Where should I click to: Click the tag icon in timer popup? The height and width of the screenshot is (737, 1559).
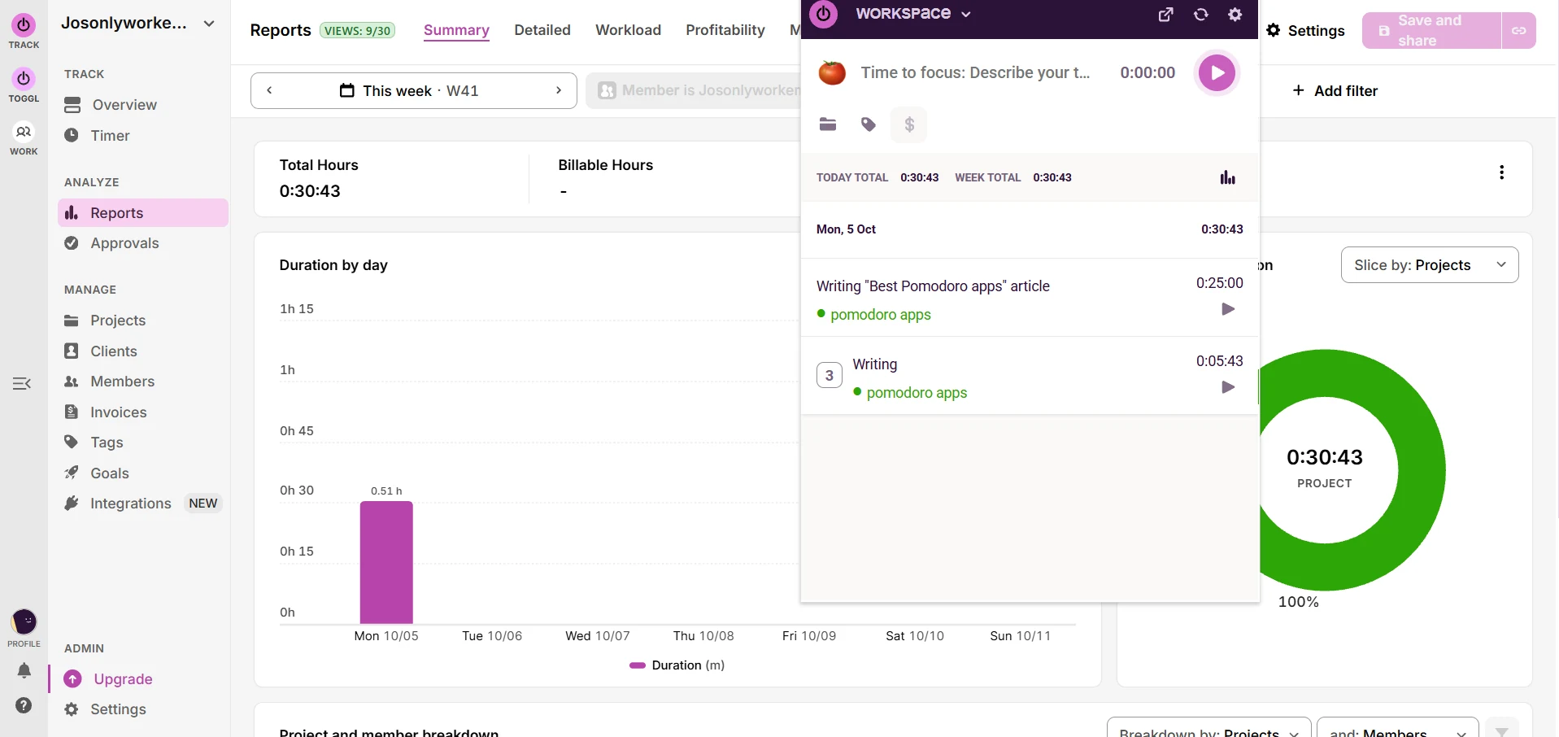pos(869,124)
